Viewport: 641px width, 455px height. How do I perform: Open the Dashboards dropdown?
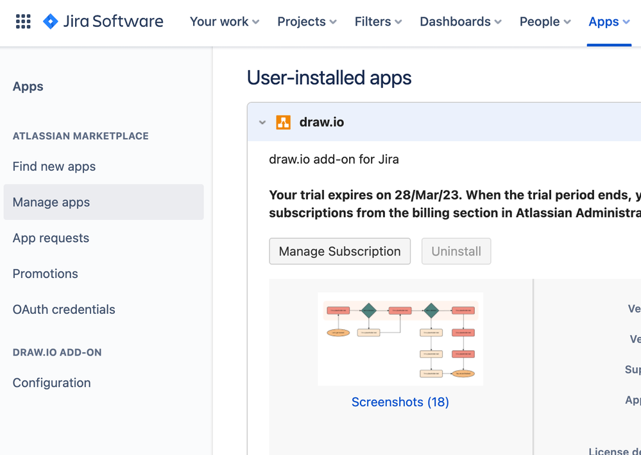461,21
